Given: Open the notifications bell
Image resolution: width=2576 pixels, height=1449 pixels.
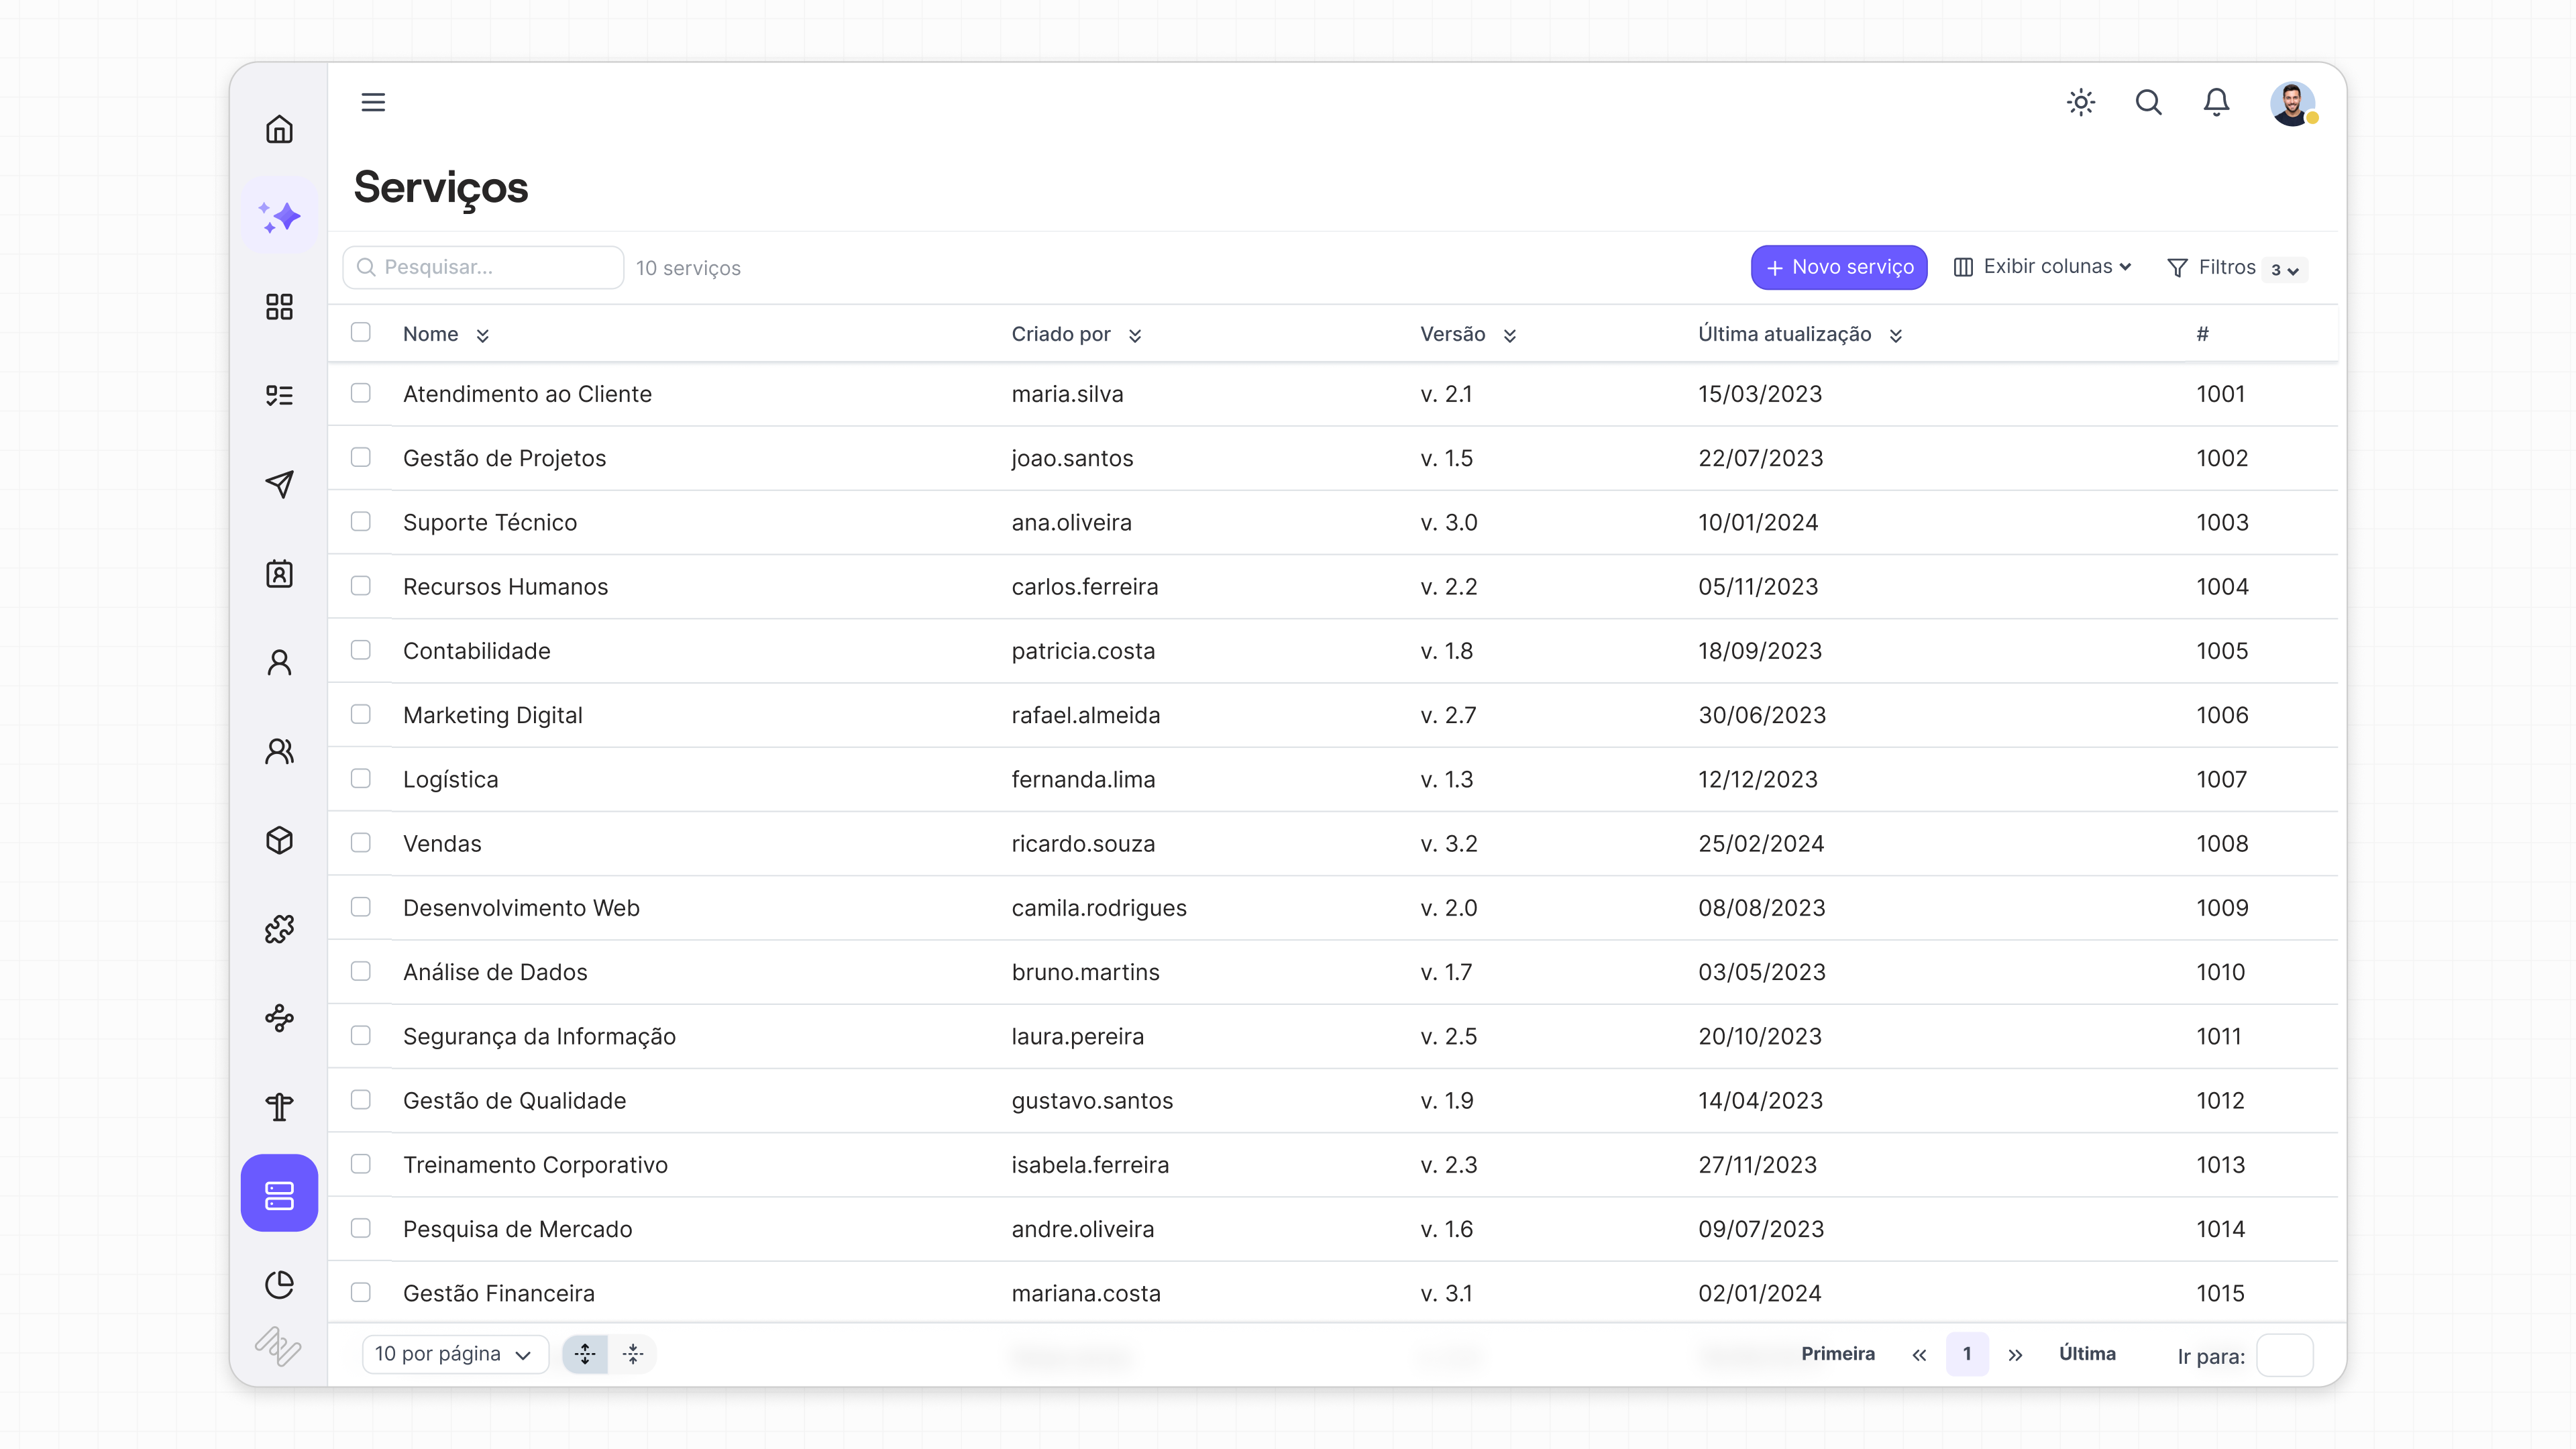Looking at the screenshot, I should 2217,102.
